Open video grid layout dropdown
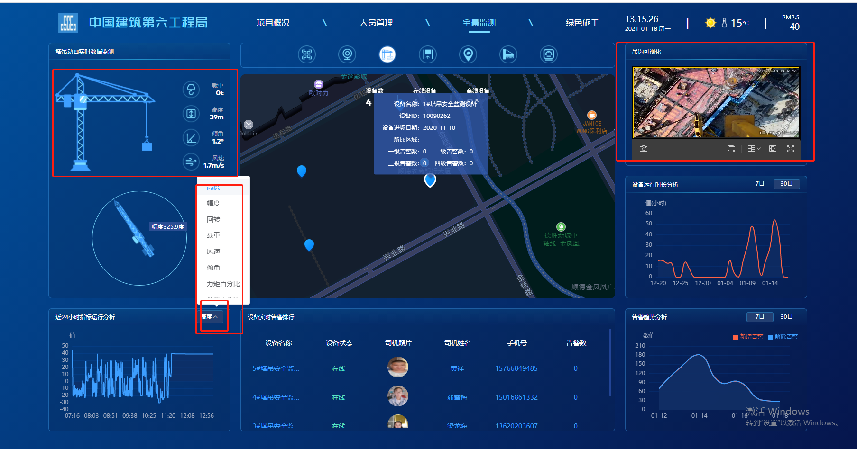857x449 pixels. click(754, 149)
